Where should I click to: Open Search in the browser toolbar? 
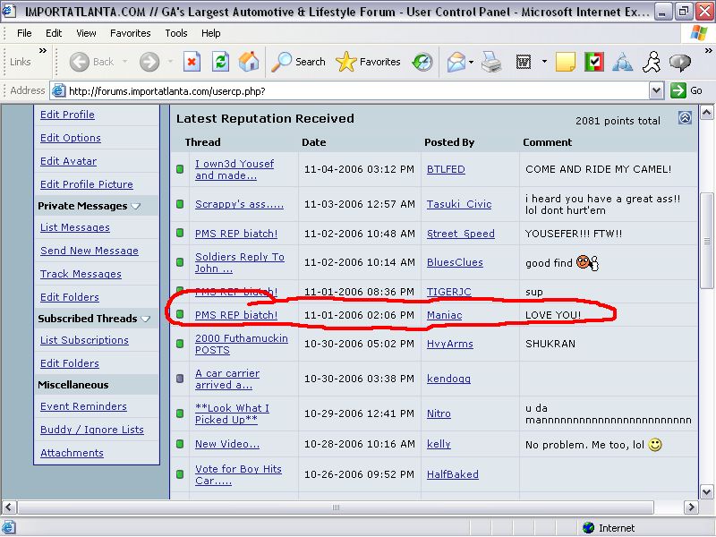(299, 62)
